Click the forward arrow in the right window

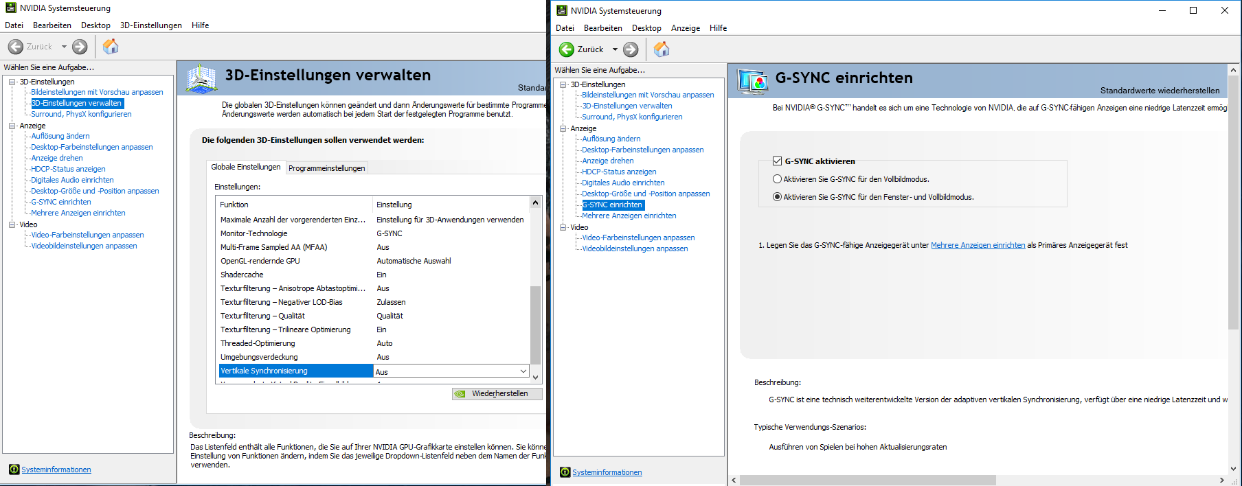[631, 49]
